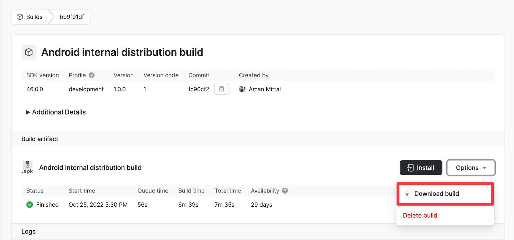Choose Delete build in options menu
Image resolution: width=514 pixels, height=240 pixels.
pos(420,215)
